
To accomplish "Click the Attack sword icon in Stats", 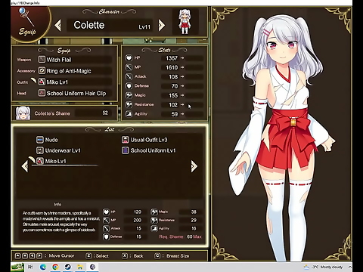I will 129,76.
